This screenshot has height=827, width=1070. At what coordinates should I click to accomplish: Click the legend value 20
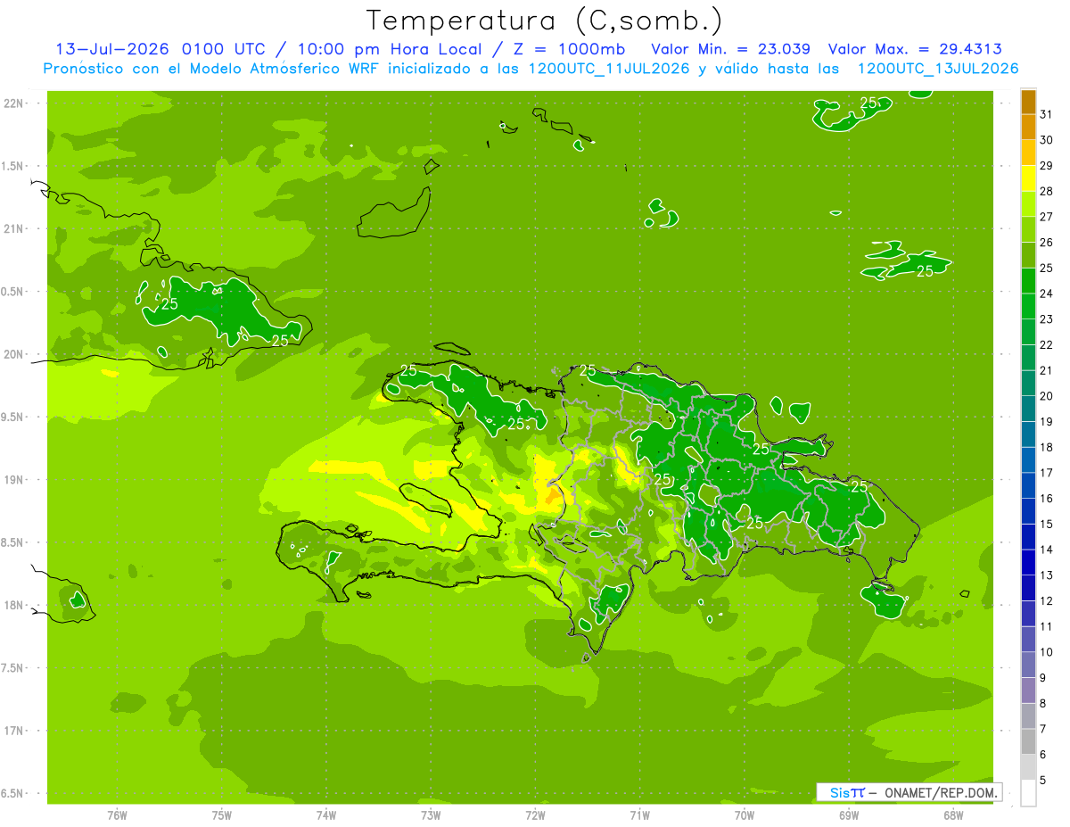tap(1047, 396)
